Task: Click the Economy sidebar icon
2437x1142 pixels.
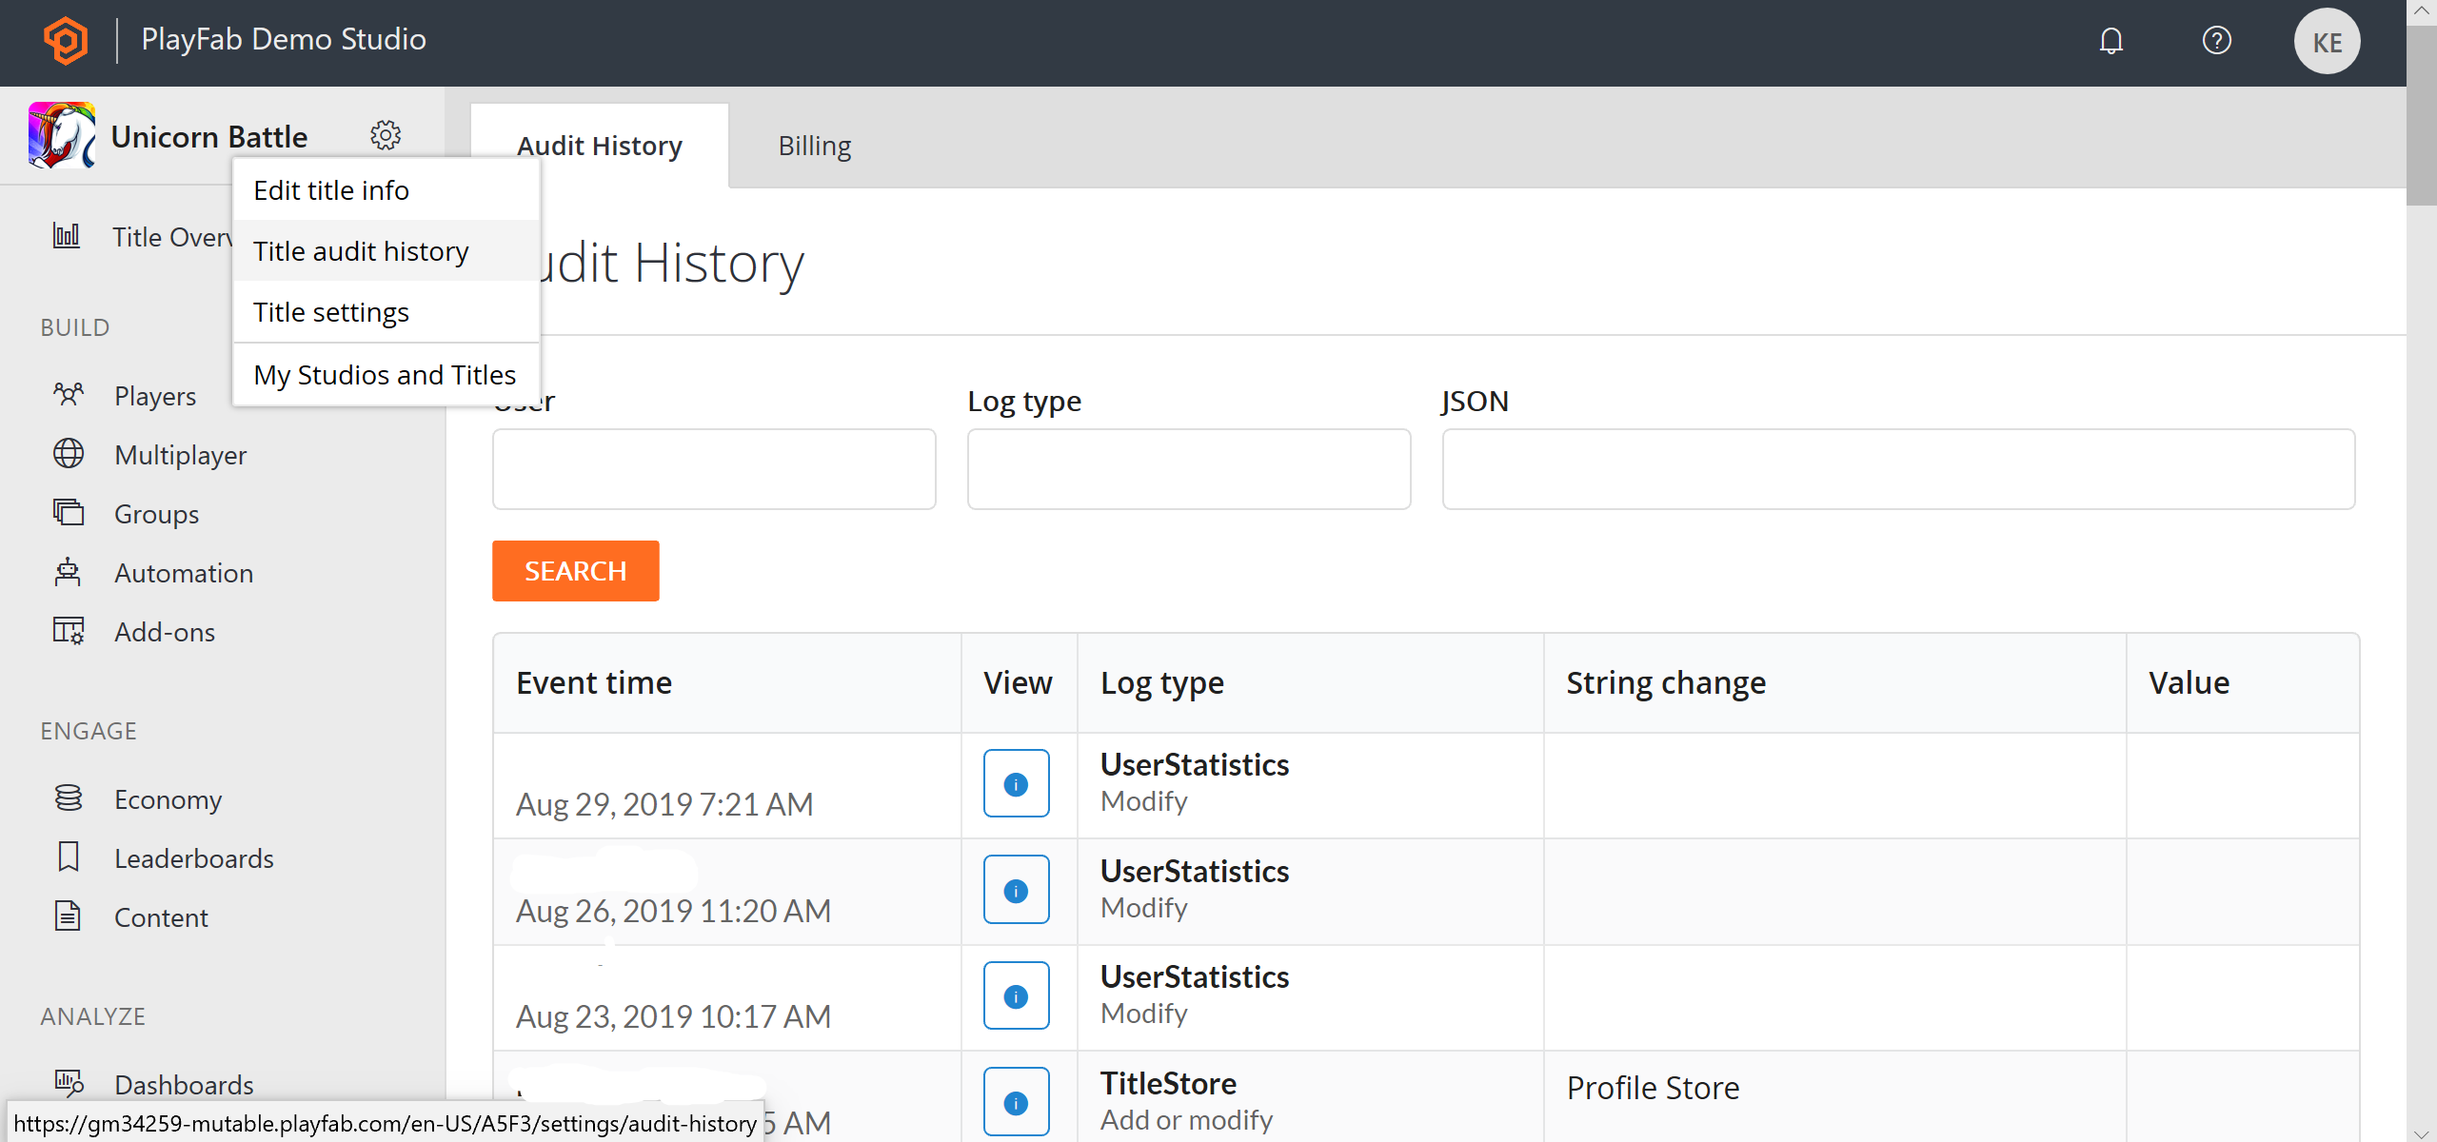Action: click(x=69, y=797)
